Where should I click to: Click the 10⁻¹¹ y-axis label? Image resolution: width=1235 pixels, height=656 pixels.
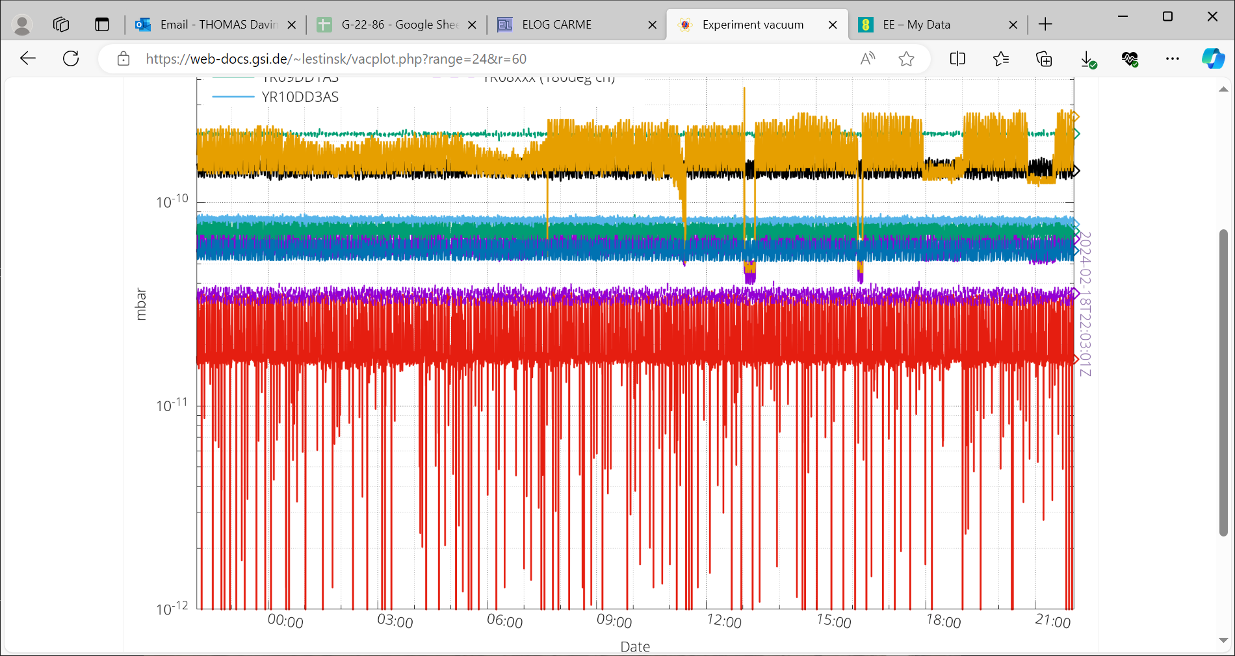pyautogui.click(x=172, y=405)
